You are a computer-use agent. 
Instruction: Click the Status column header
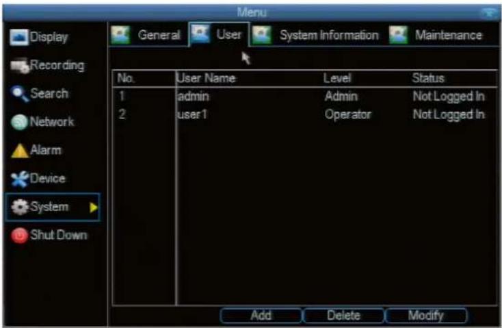point(428,78)
